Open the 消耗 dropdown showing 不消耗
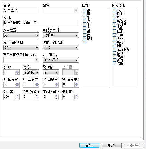146x149 pixels. pos(31,72)
